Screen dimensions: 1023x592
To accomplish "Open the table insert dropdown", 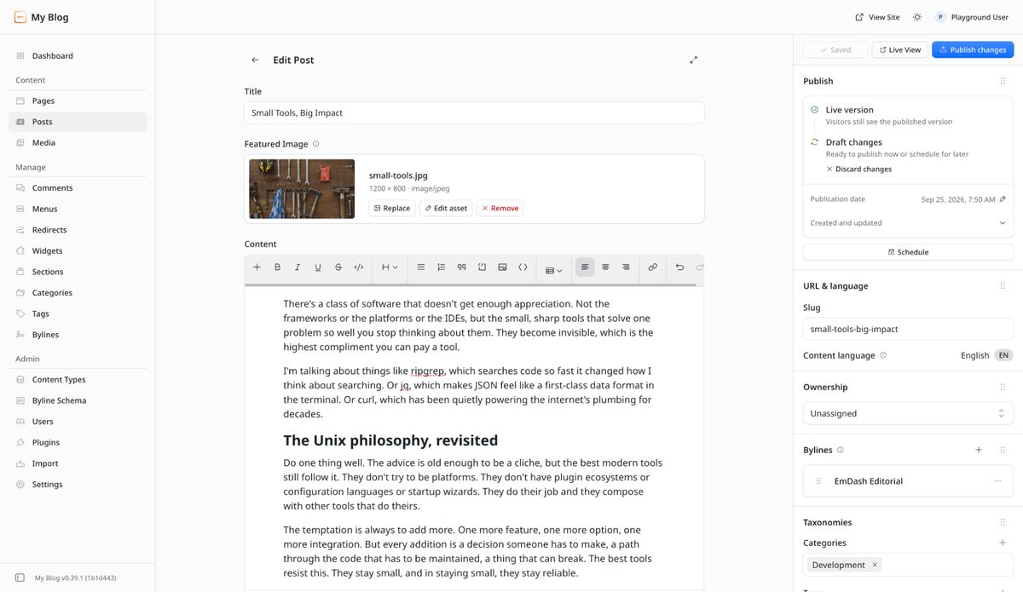I will click(553, 269).
